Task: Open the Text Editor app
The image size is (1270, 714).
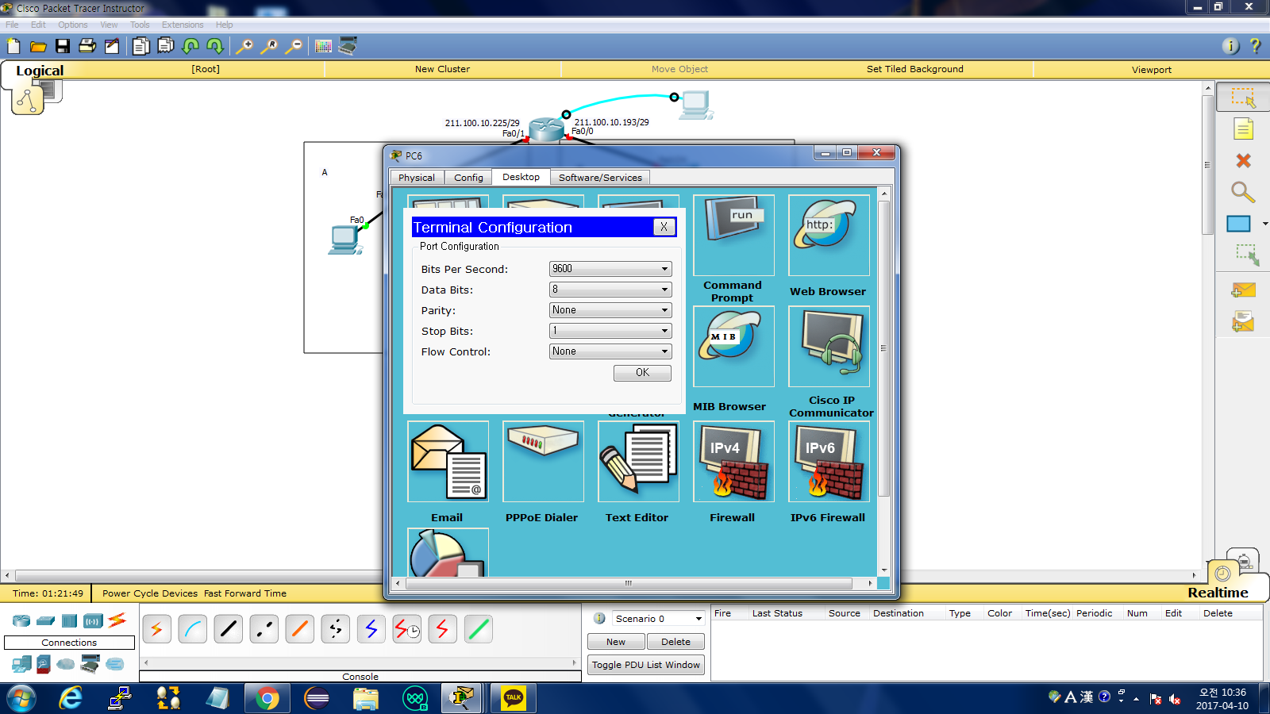Action: pyautogui.click(x=638, y=462)
